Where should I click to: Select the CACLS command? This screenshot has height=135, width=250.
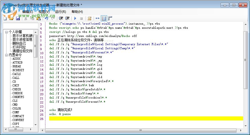[x=17, y=74]
